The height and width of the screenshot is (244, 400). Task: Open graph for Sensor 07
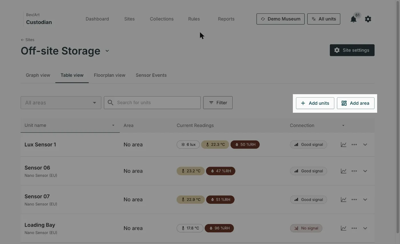click(x=343, y=199)
